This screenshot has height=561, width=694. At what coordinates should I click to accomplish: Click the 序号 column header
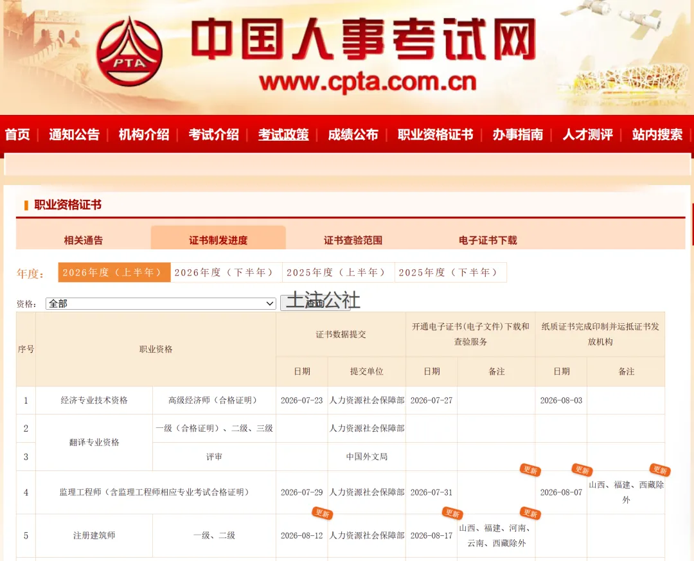click(26, 350)
